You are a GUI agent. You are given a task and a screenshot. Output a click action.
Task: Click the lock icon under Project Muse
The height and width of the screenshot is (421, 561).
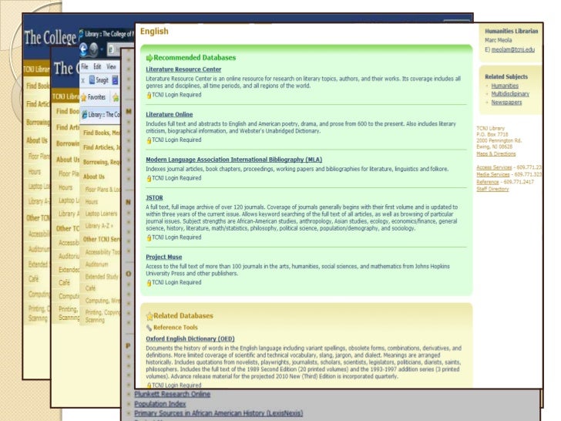149,283
